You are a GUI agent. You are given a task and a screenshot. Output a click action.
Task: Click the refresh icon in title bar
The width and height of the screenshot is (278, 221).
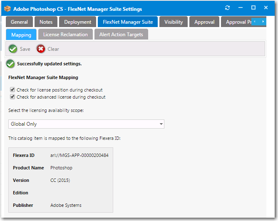point(227,8)
